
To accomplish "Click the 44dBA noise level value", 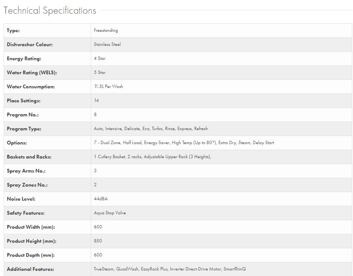I will coord(101,199).
